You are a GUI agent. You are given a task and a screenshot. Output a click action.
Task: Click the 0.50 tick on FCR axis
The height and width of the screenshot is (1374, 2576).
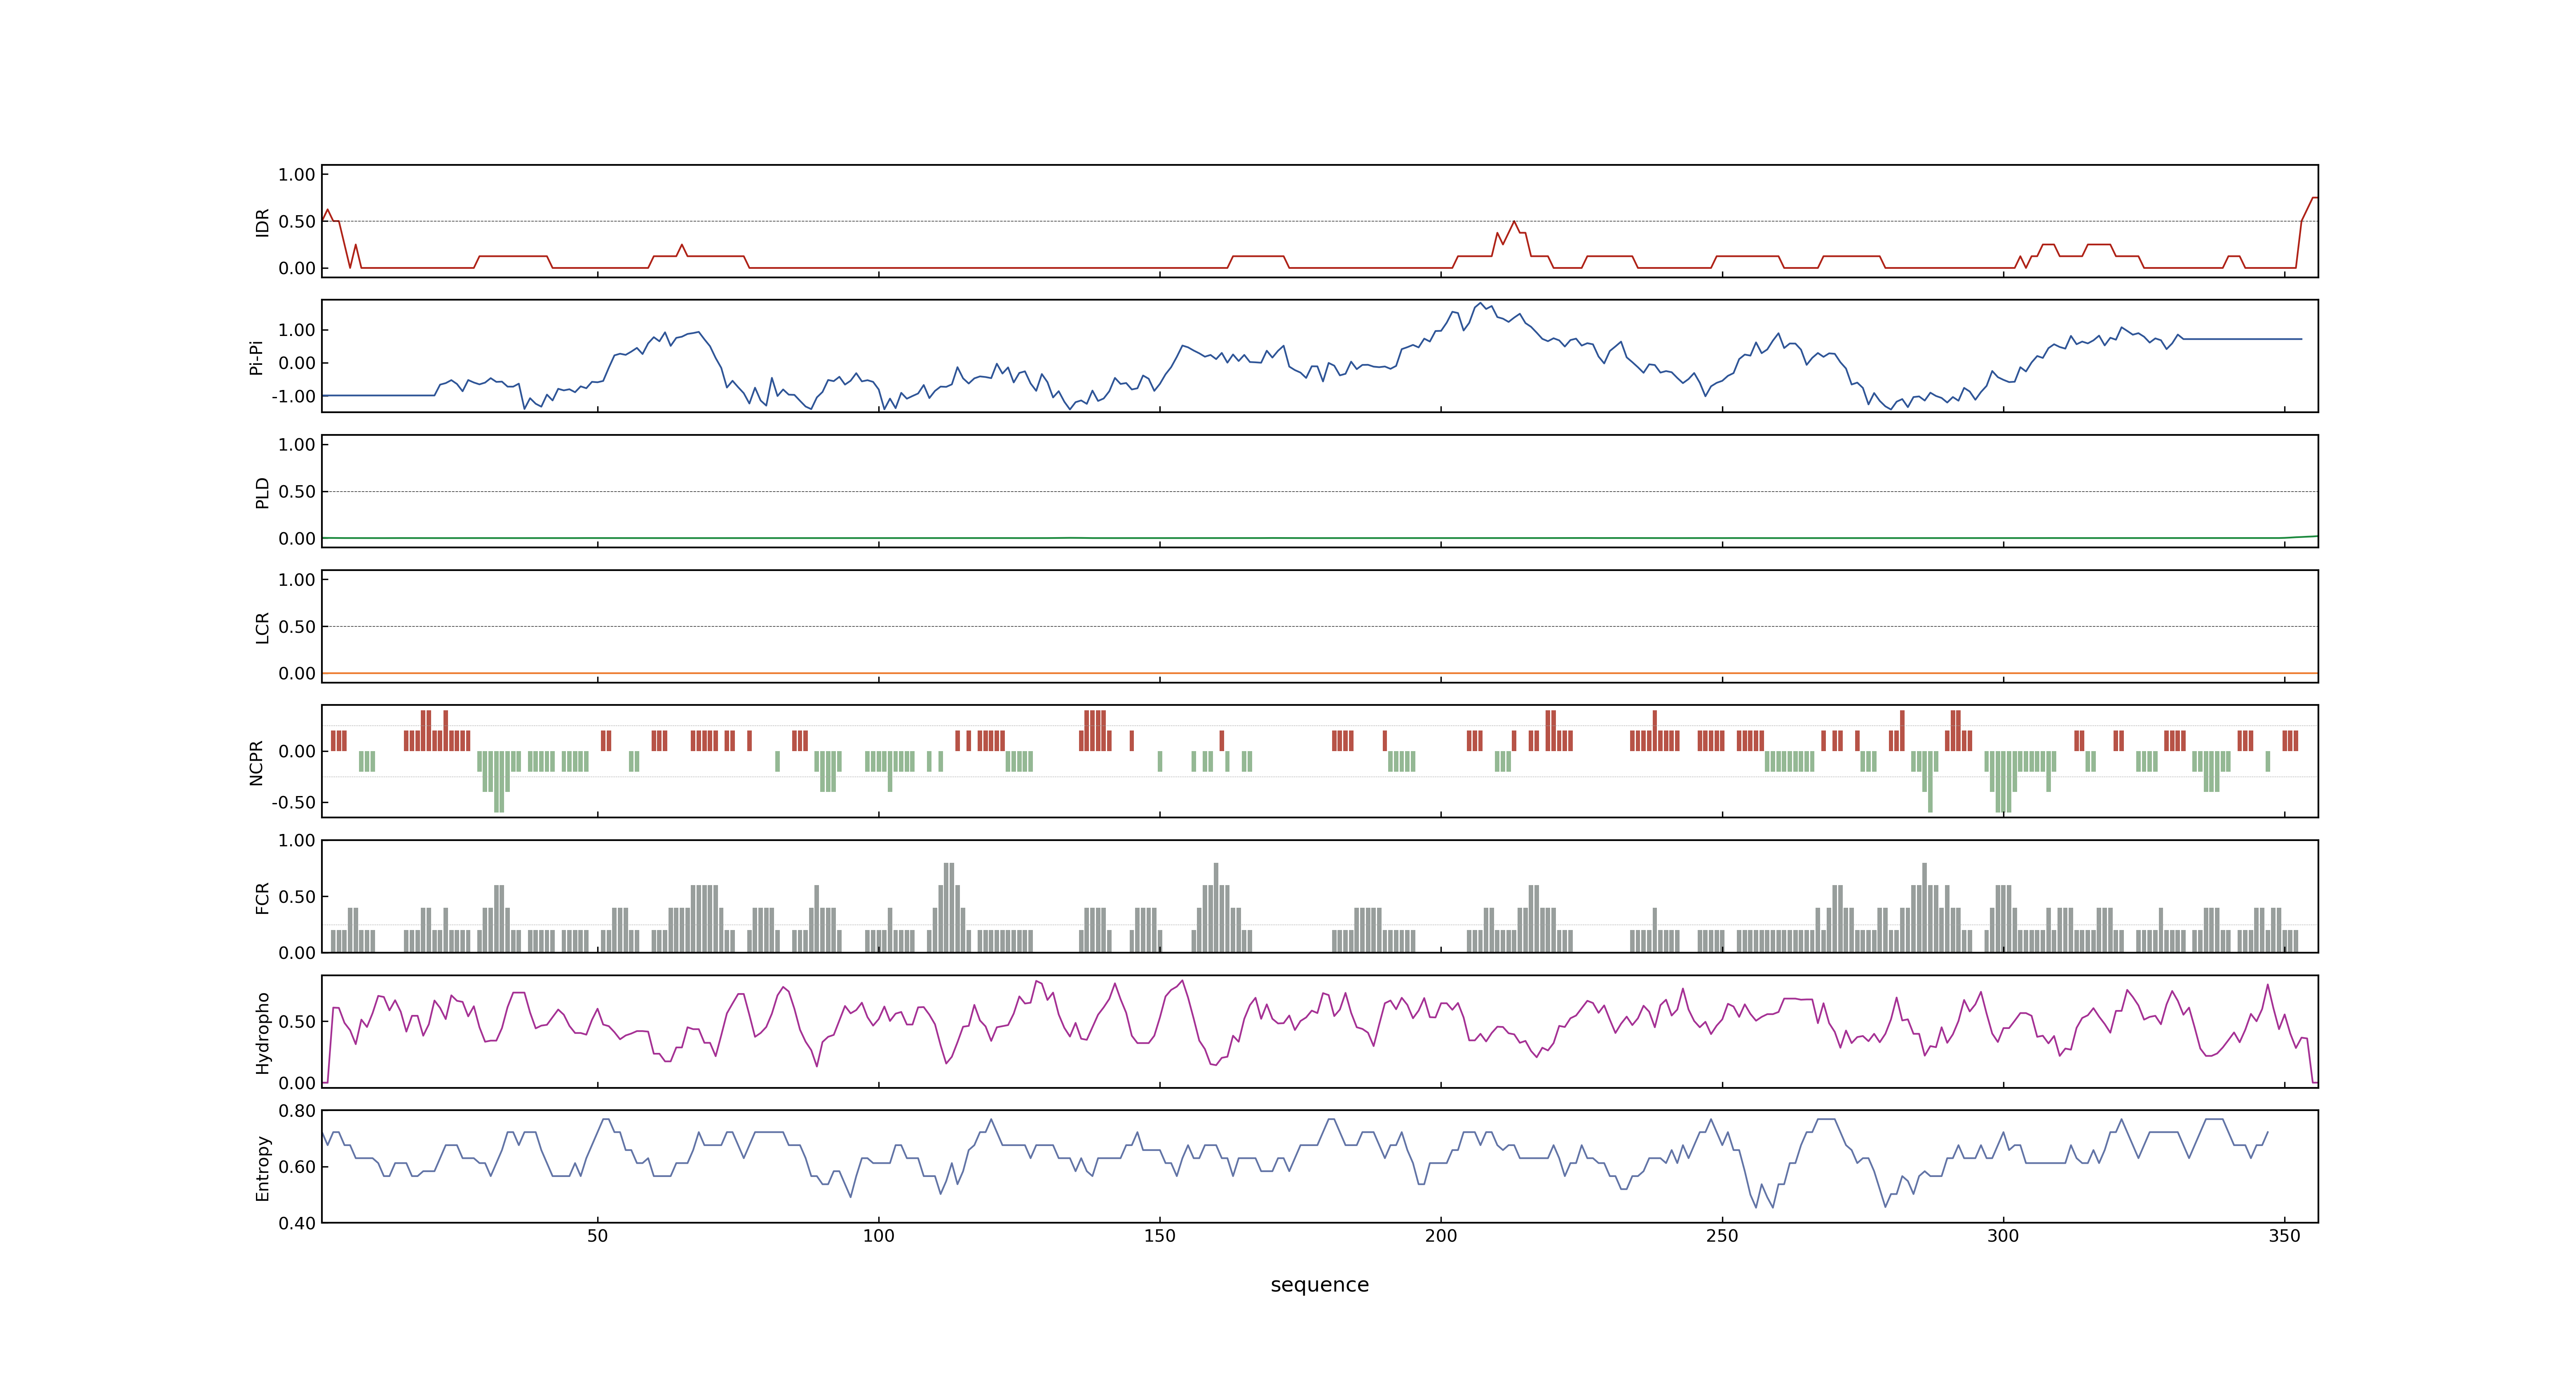297,897
